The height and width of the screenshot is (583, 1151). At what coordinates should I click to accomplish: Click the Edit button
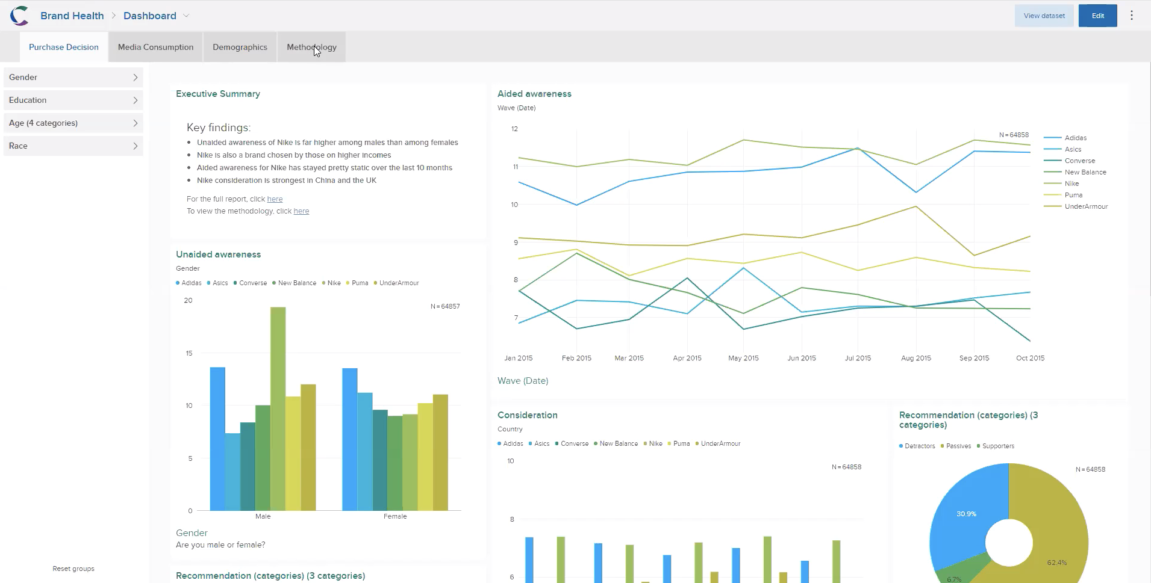[x=1097, y=15]
